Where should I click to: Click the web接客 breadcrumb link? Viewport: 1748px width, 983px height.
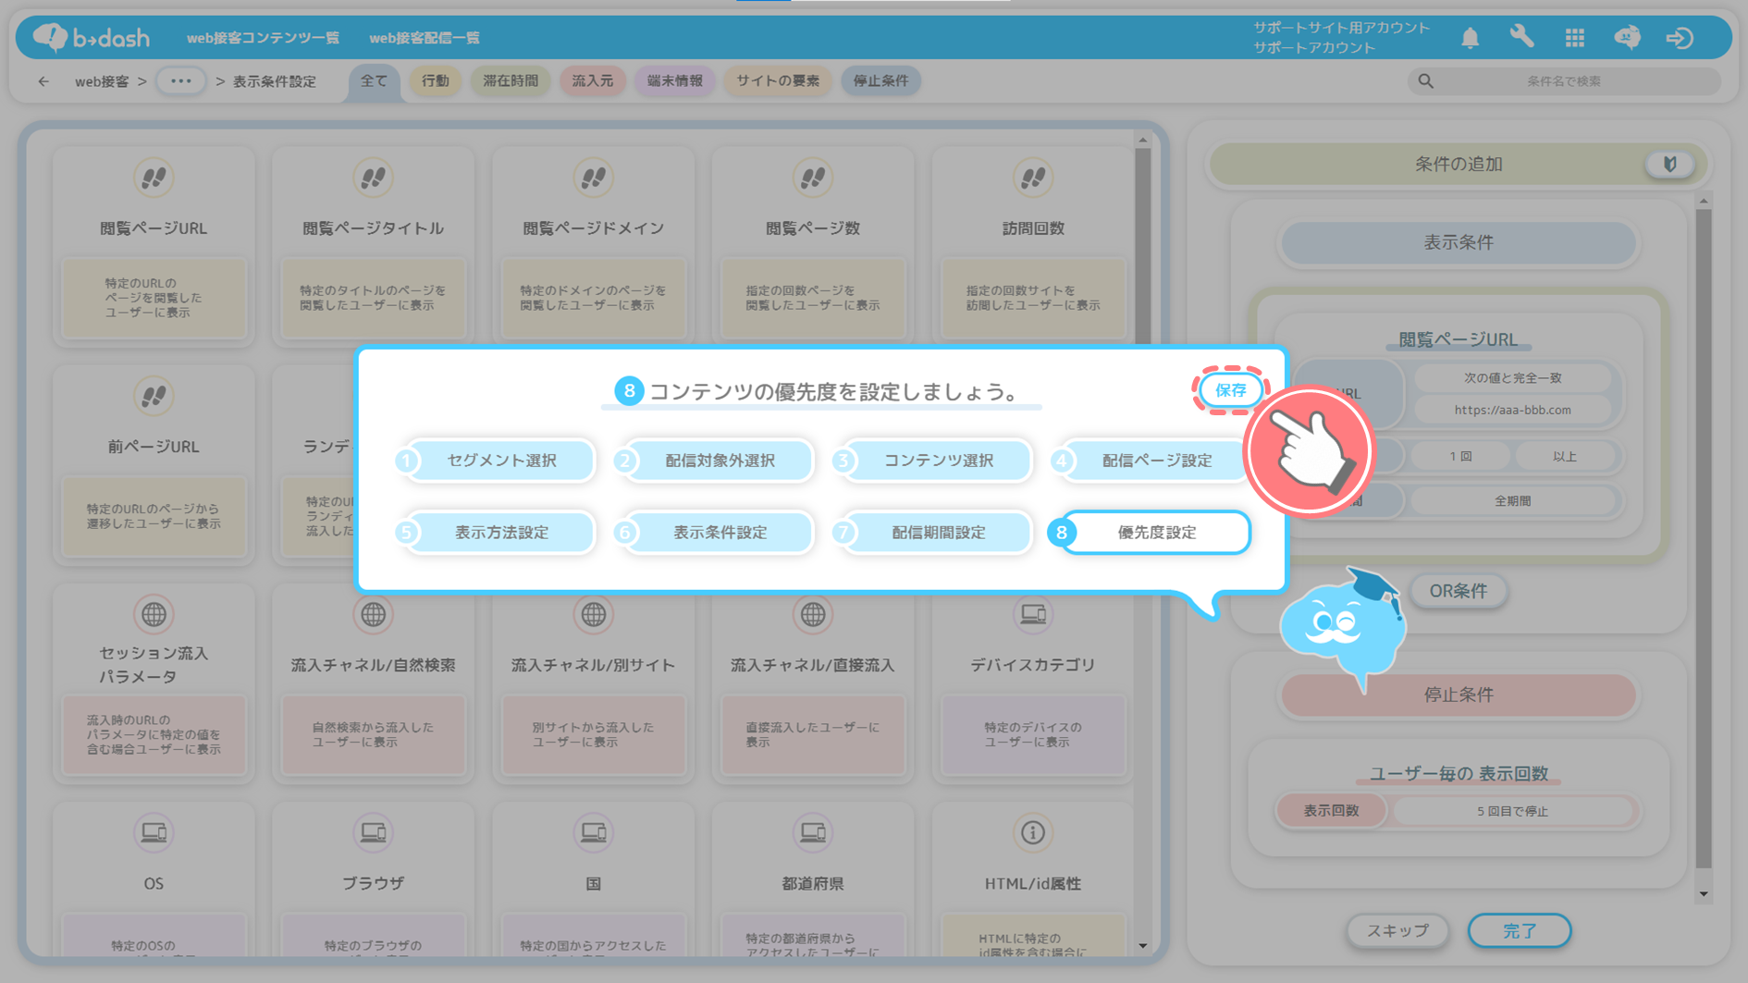point(102,81)
